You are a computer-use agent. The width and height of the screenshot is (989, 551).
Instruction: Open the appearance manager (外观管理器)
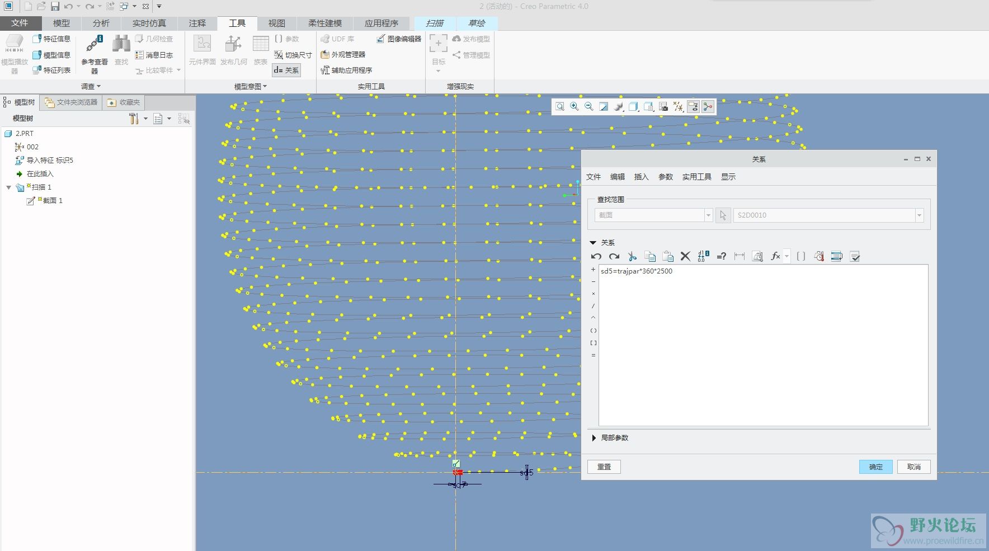(x=343, y=54)
